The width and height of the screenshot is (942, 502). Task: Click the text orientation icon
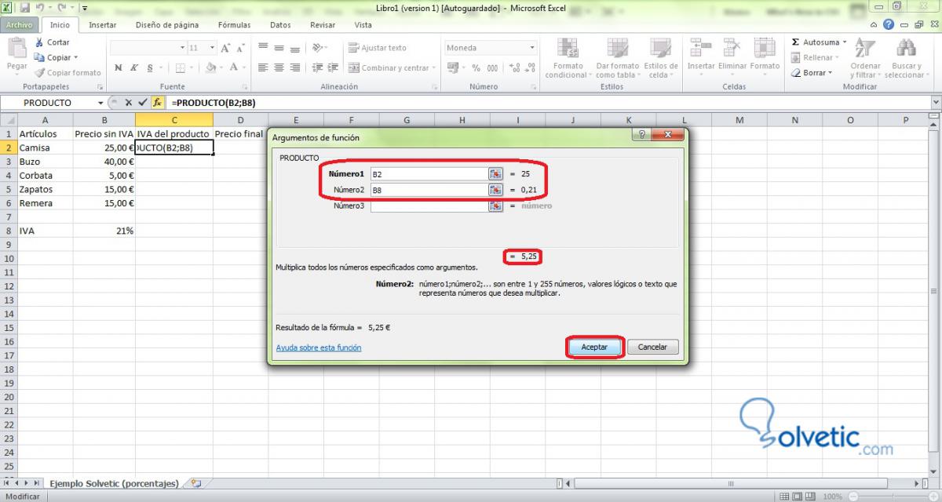[x=317, y=48]
